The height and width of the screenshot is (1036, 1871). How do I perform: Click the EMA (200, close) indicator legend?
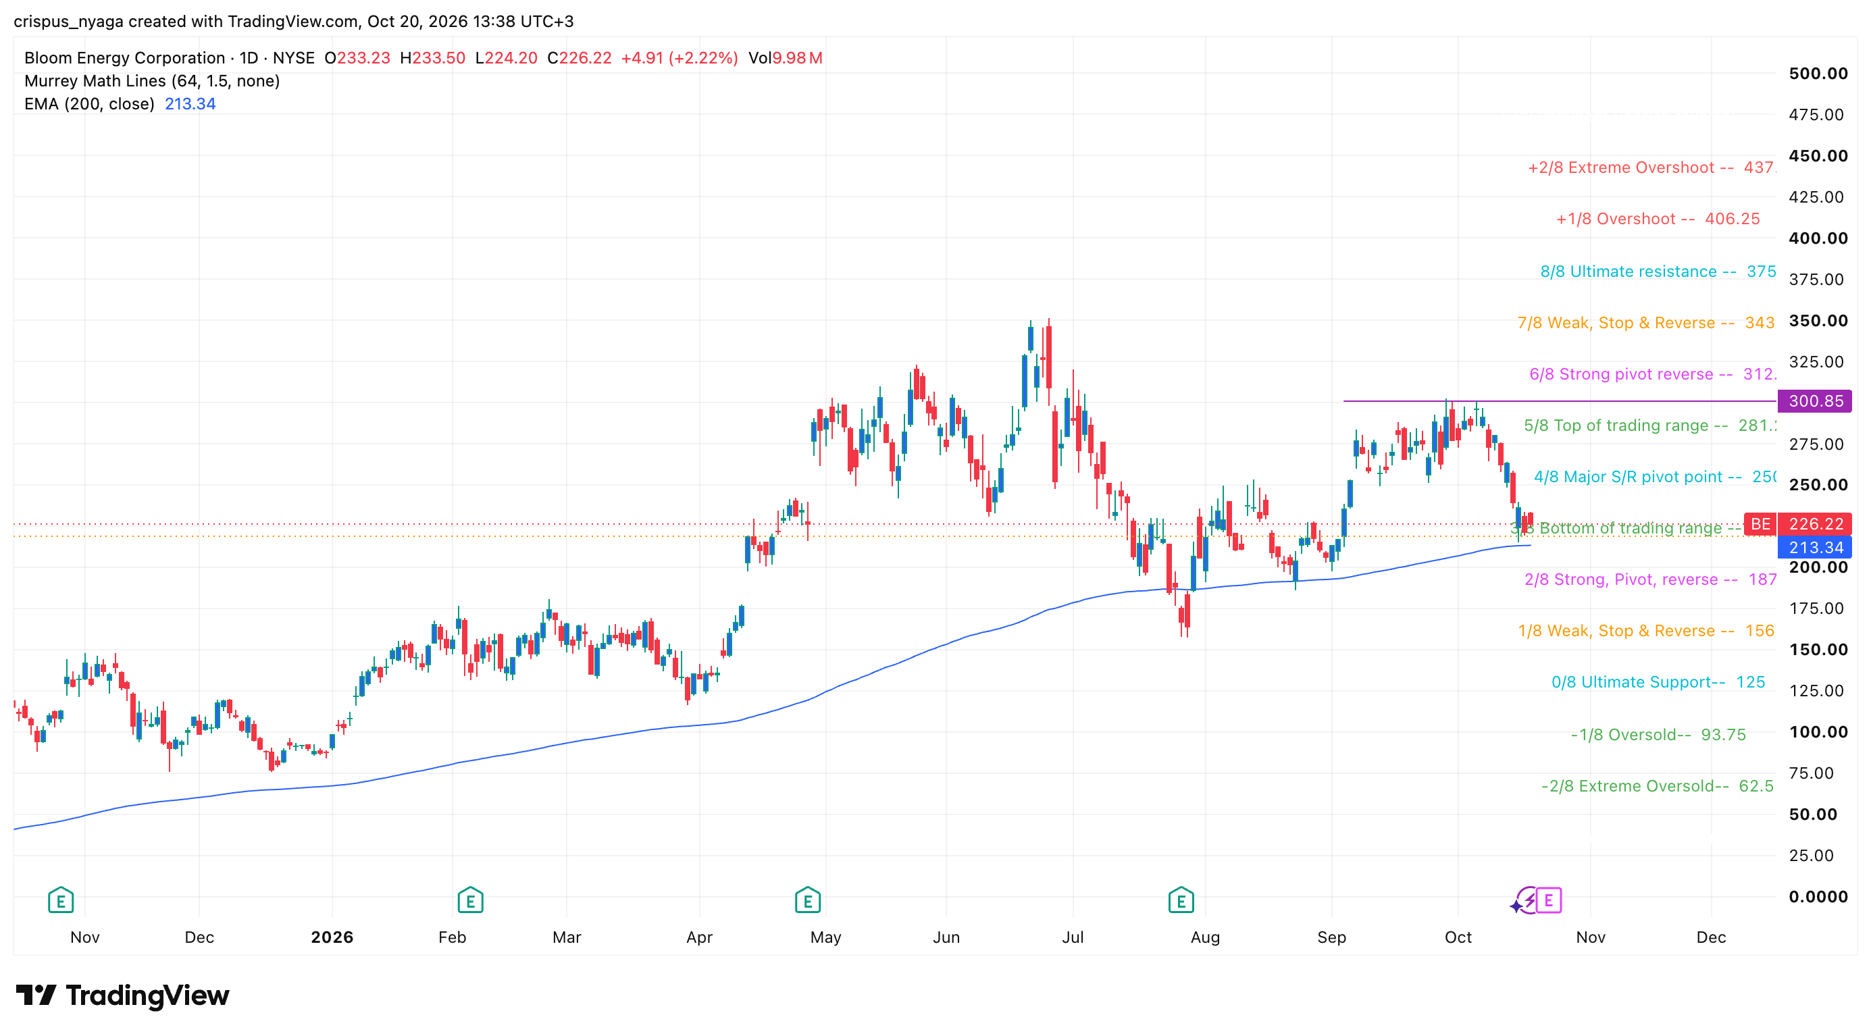(x=89, y=104)
